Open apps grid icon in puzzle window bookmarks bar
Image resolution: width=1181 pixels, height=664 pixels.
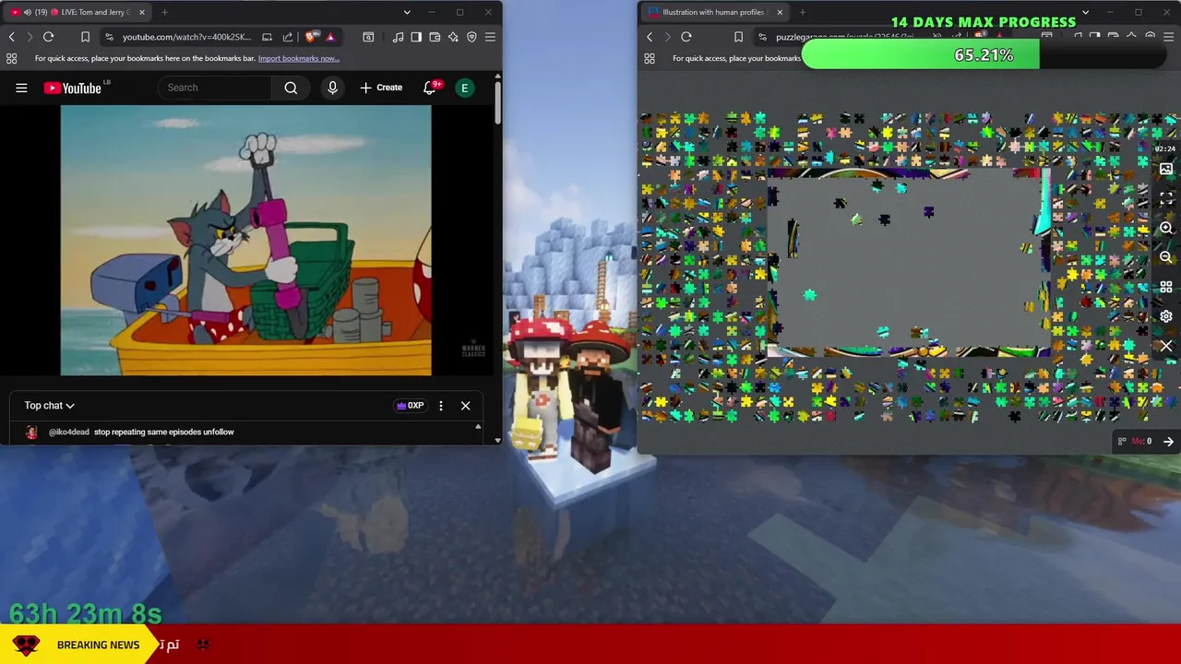650,58
